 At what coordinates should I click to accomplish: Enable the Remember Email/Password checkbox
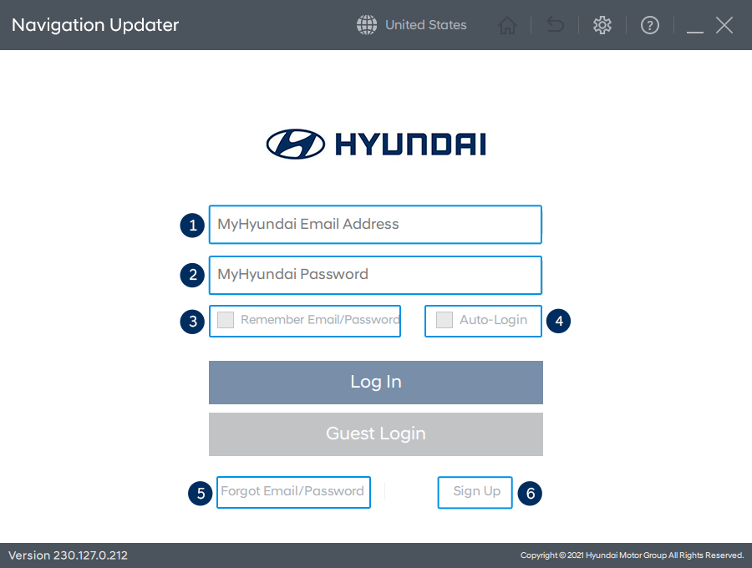pos(226,320)
